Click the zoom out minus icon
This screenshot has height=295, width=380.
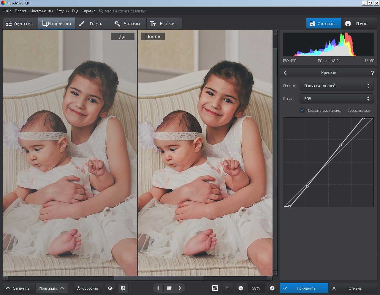pos(241,288)
